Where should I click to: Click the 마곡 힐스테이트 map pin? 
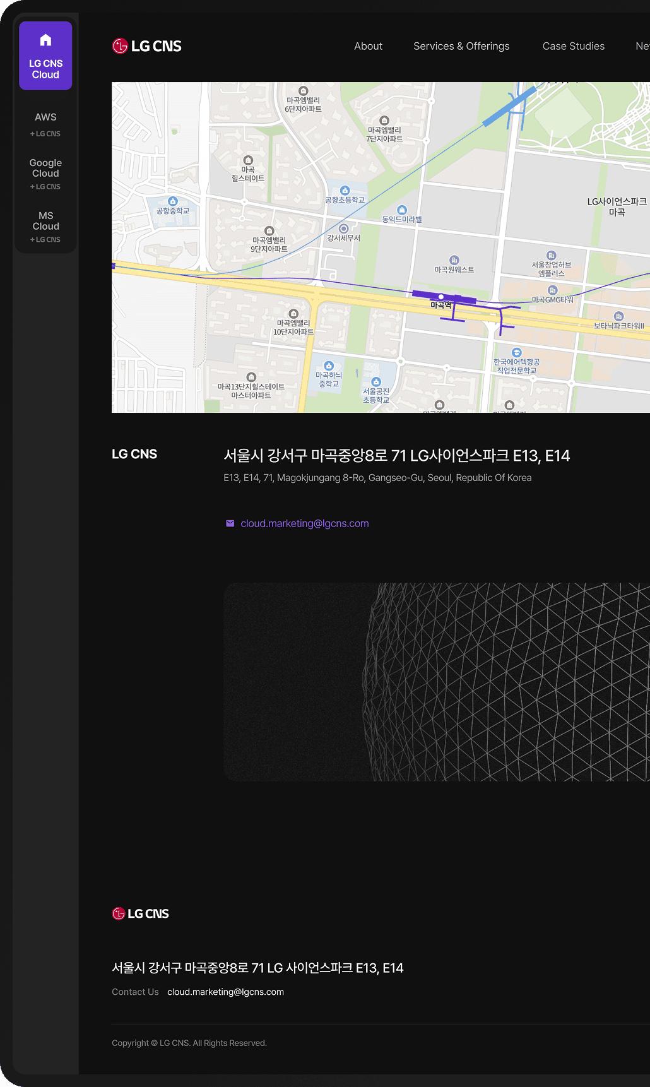pos(248,160)
